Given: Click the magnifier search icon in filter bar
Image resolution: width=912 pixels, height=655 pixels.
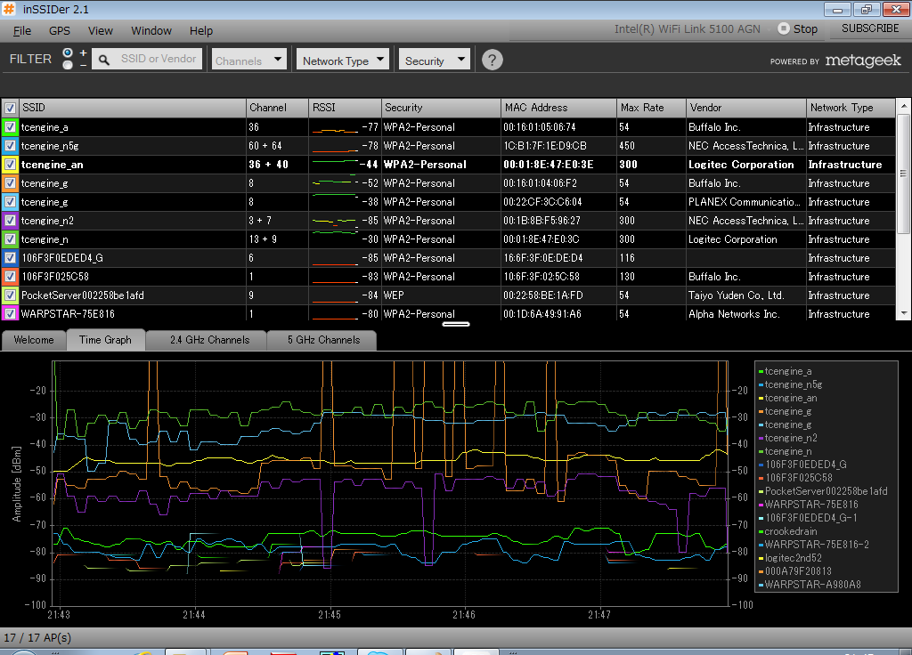Looking at the screenshot, I should click(x=104, y=60).
